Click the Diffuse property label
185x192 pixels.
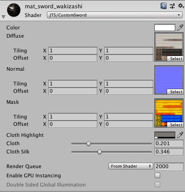pyautogui.click(x=15, y=36)
